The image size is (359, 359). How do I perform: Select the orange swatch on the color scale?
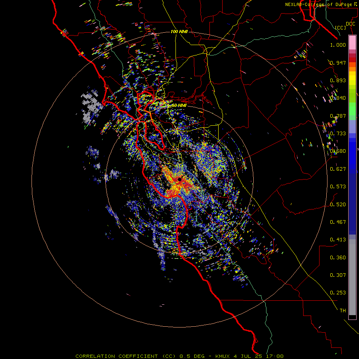pyautogui.click(x=352, y=69)
